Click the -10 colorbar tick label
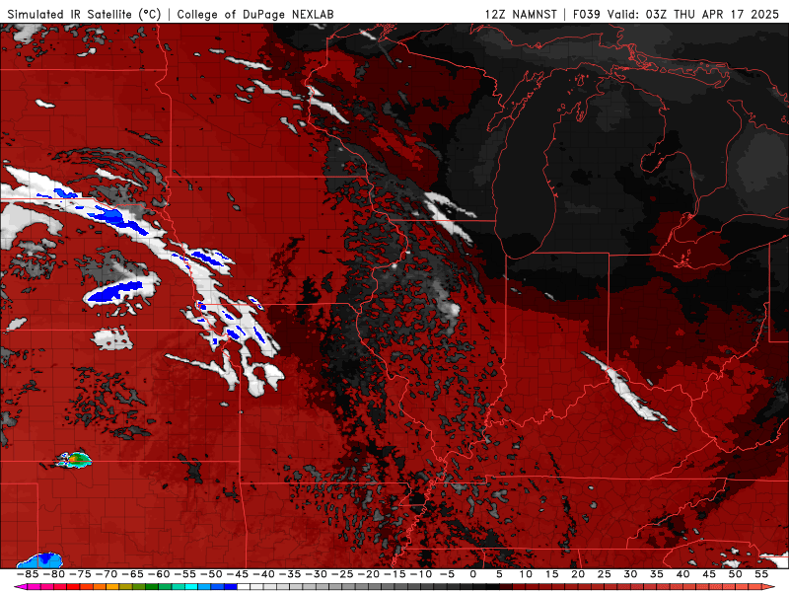 coord(421,574)
